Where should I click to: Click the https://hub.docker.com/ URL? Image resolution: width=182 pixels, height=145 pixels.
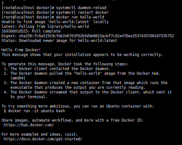tap(29, 125)
